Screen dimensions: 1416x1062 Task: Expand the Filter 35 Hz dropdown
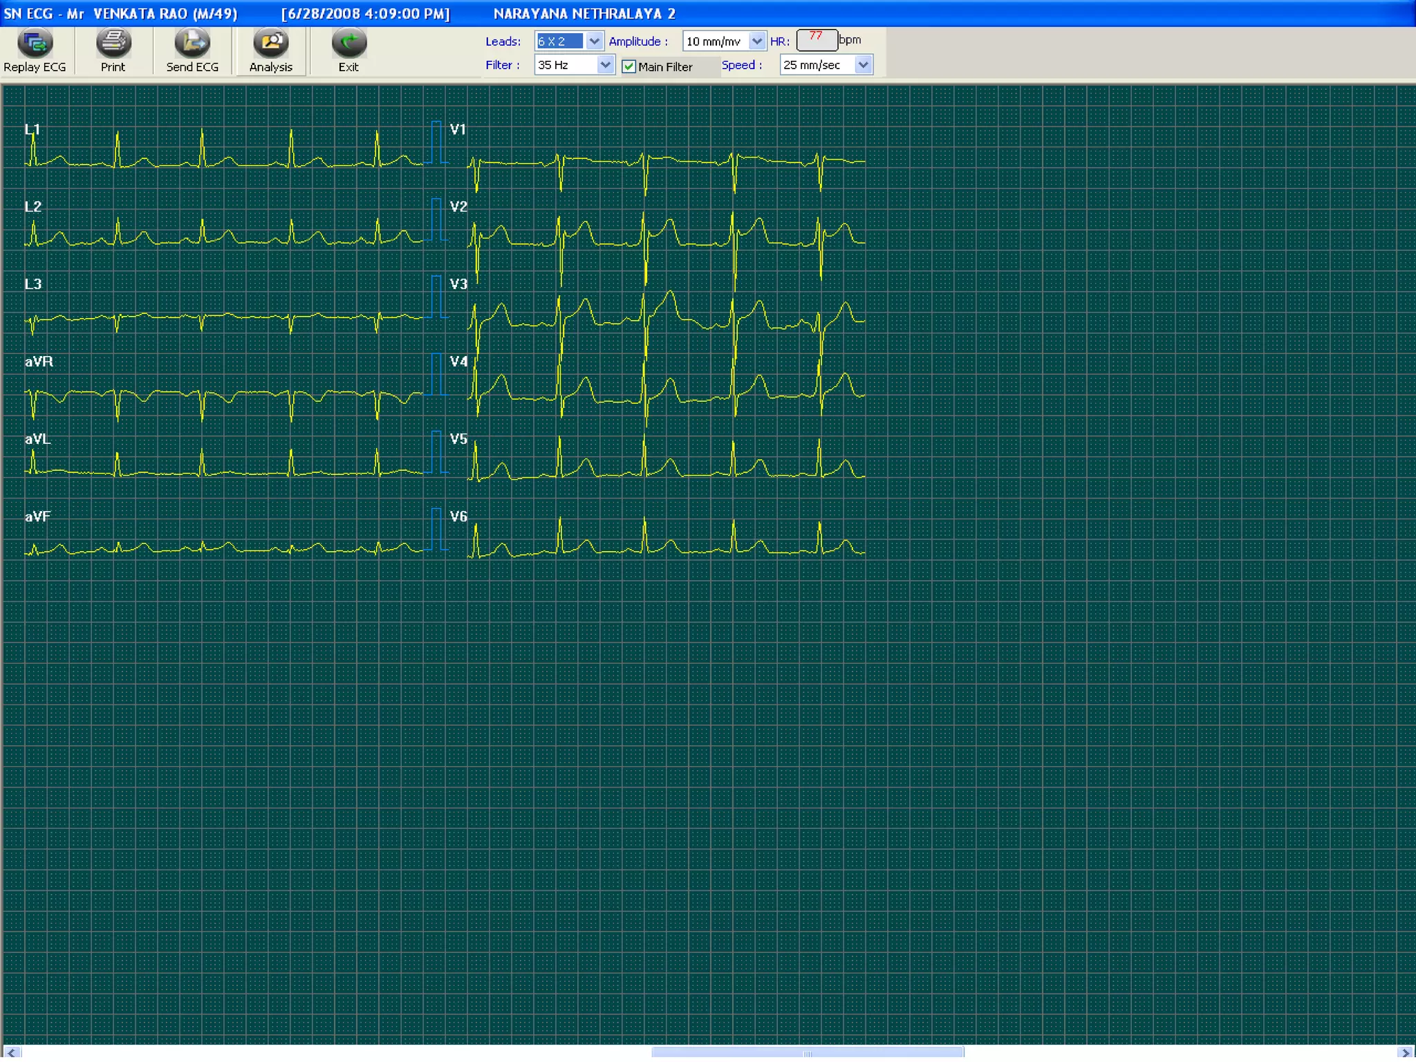(605, 65)
